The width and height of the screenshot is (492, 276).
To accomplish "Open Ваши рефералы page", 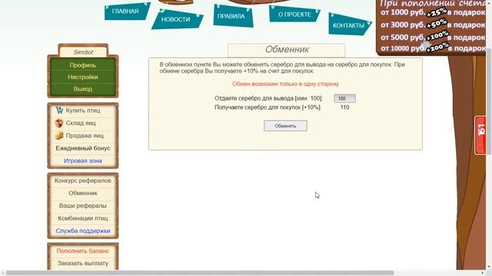I will pyautogui.click(x=83, y=205).
